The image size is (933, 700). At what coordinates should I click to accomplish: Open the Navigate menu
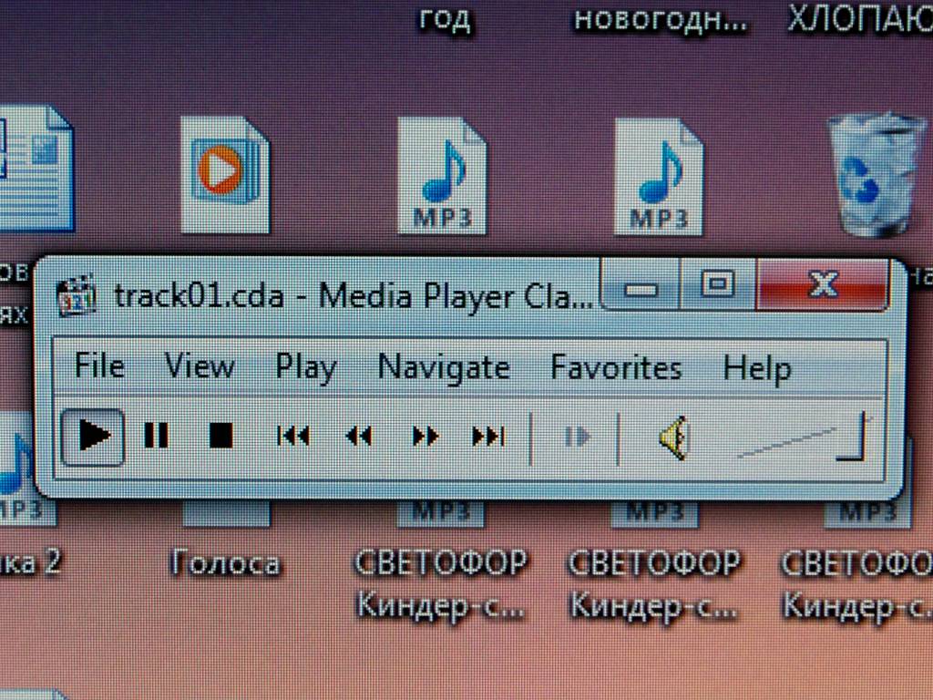(444, 367)
